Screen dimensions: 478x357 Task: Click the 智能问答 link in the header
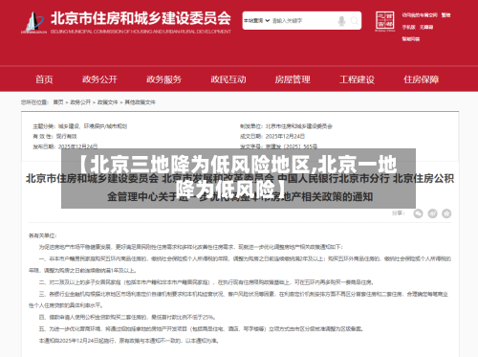tap(411, 39)
